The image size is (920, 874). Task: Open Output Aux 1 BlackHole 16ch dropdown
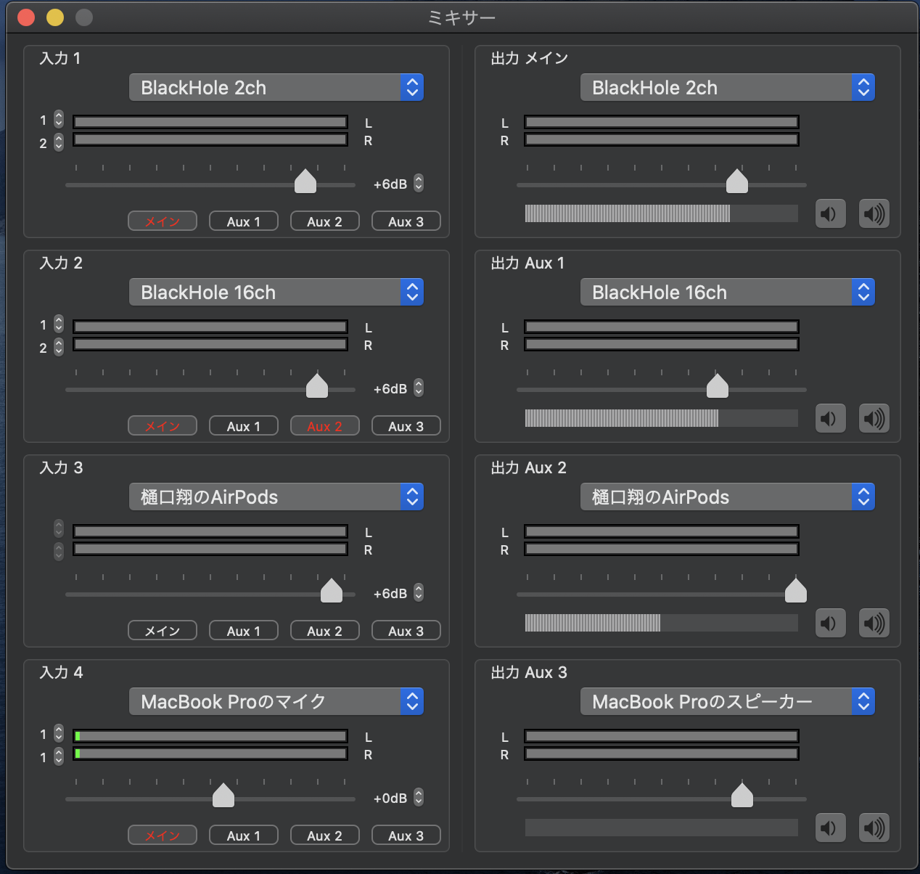point(728,293)
